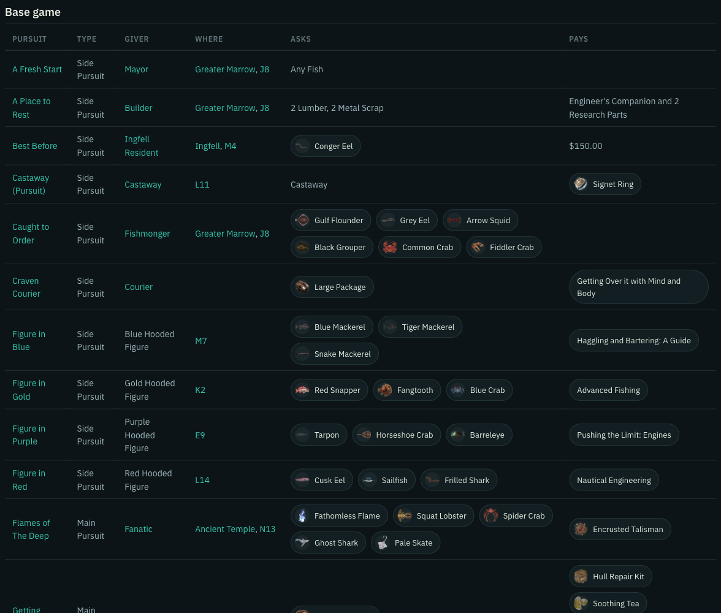Open the Craven Courier pursuit link
Viewport: 721px width, 613px height.
pyautogui.click(x=26, y=287)
